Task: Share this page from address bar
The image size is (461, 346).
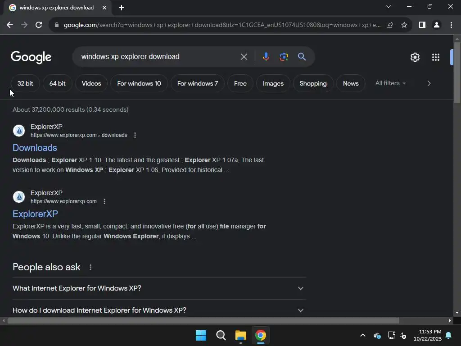Action: point(390,25)
